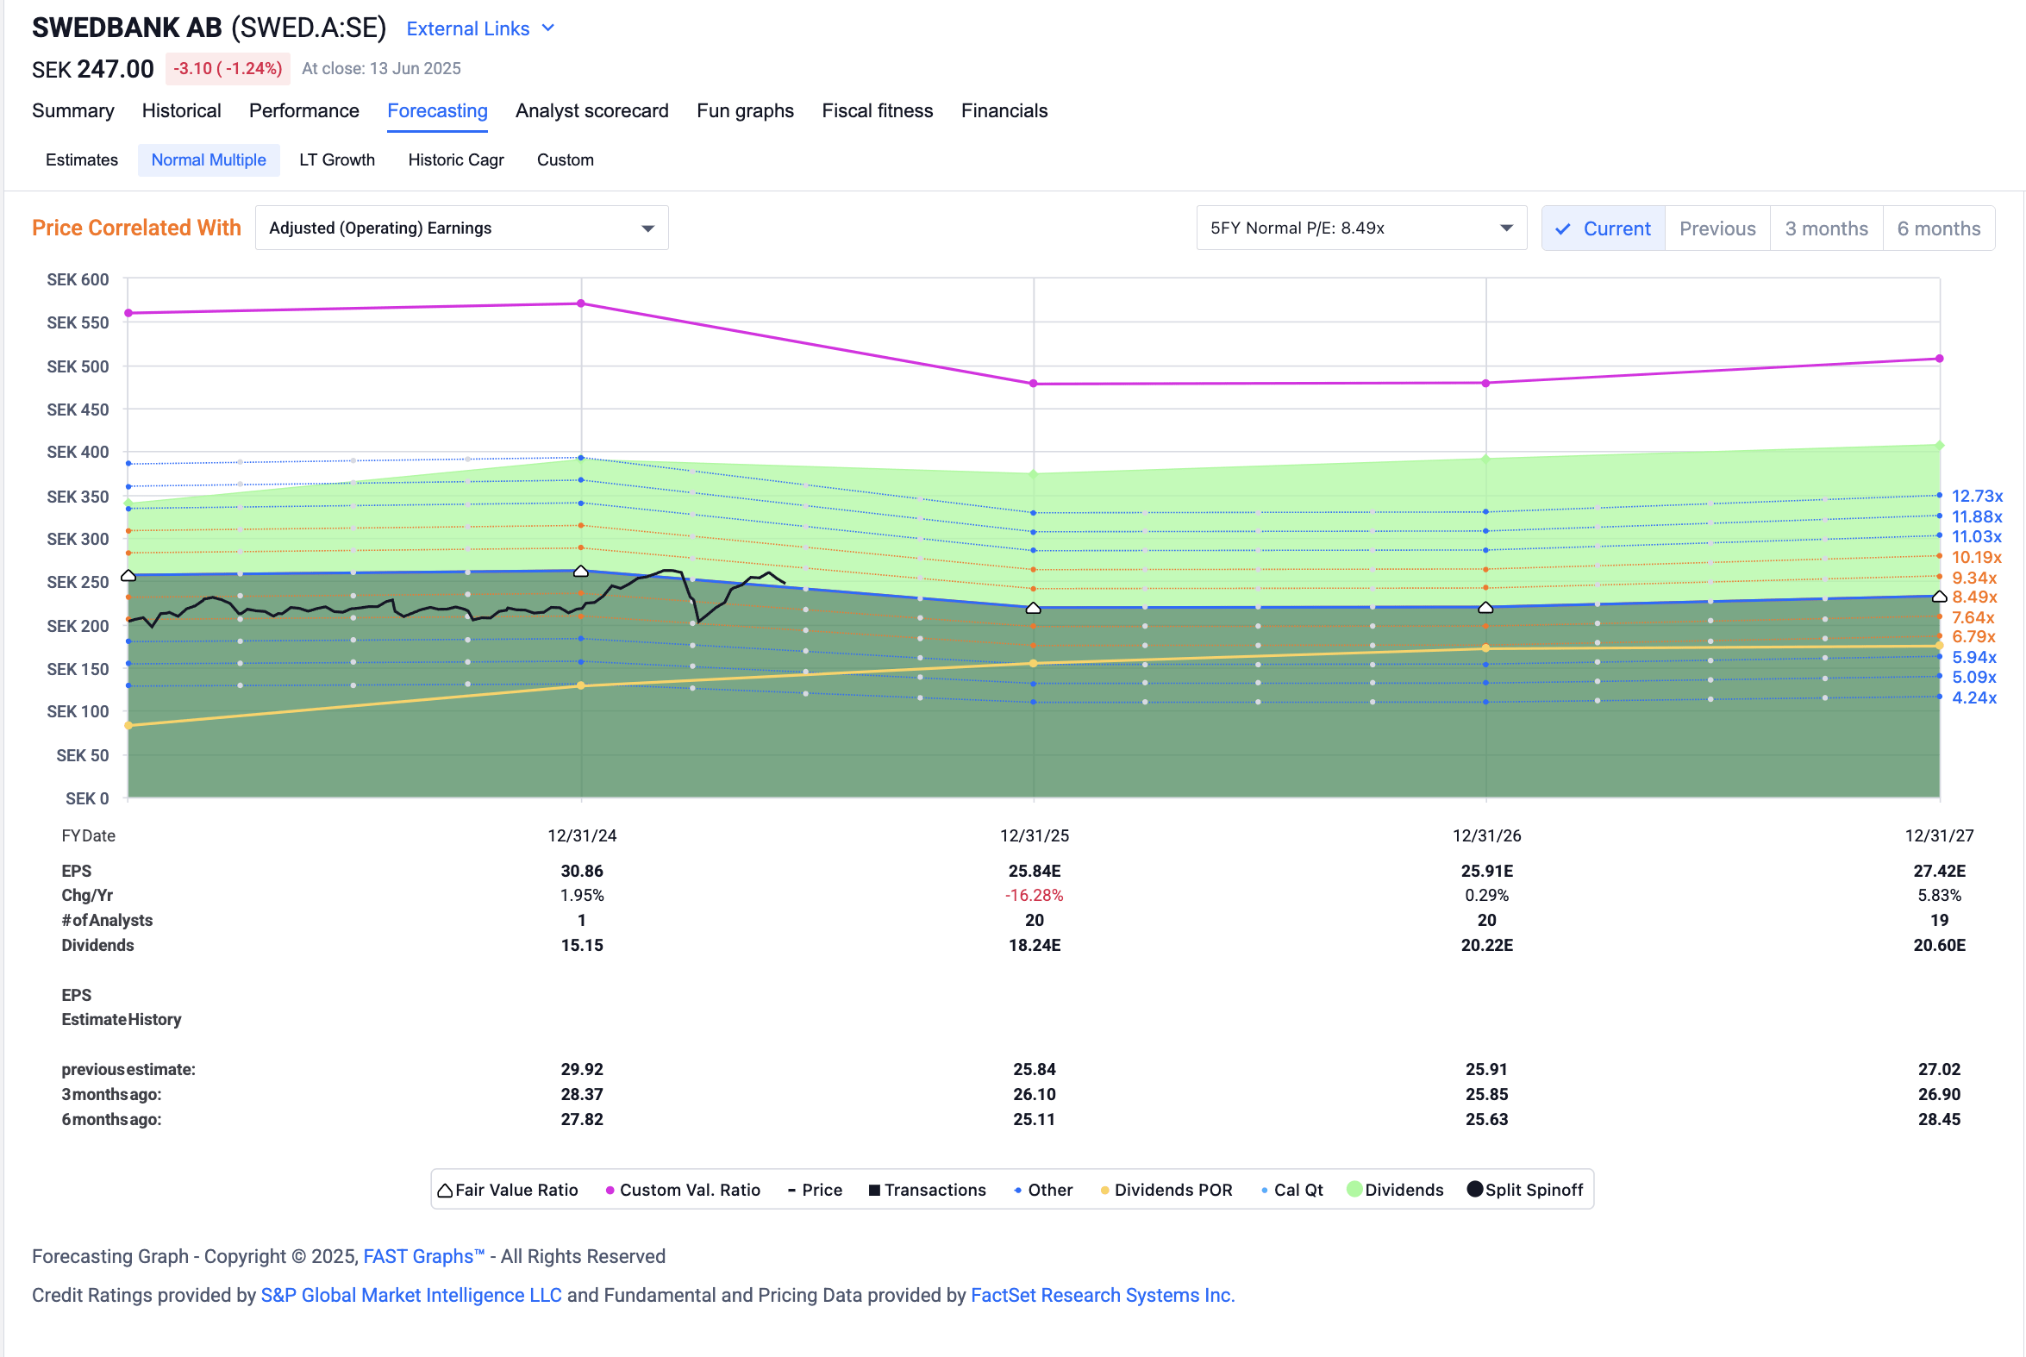
Task: Click the Dividends POR yellow legend dot
Action: coord(1104,1191)
